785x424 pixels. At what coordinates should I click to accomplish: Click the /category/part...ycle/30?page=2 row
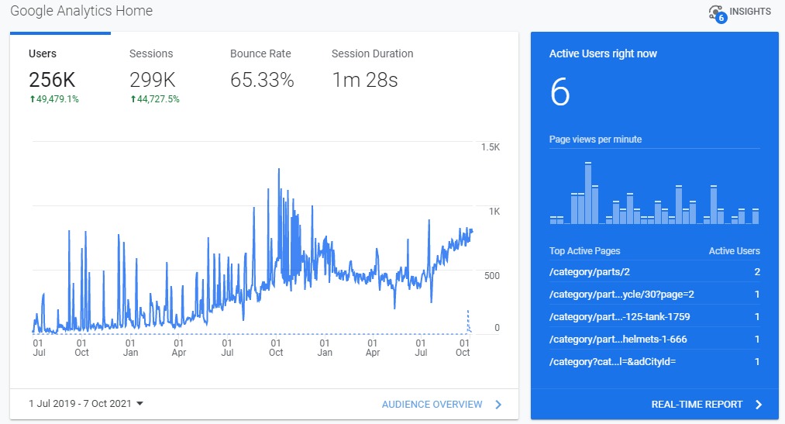654,295
